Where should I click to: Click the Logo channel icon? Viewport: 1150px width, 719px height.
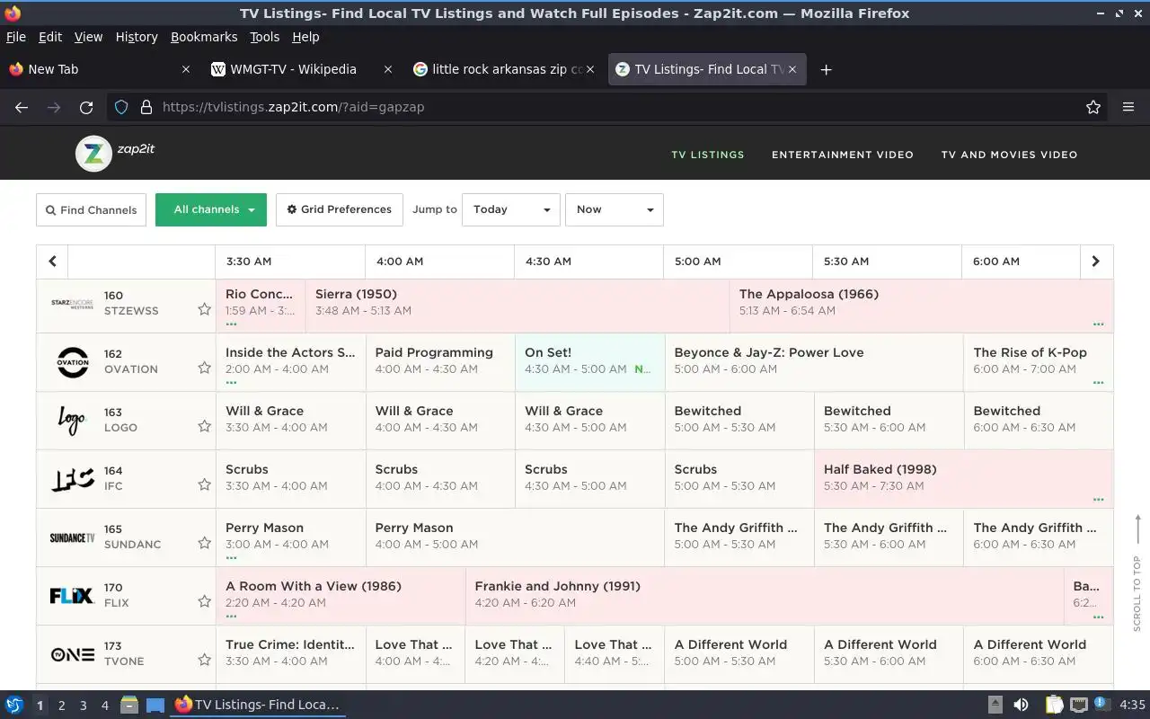[x=72, y=420]
